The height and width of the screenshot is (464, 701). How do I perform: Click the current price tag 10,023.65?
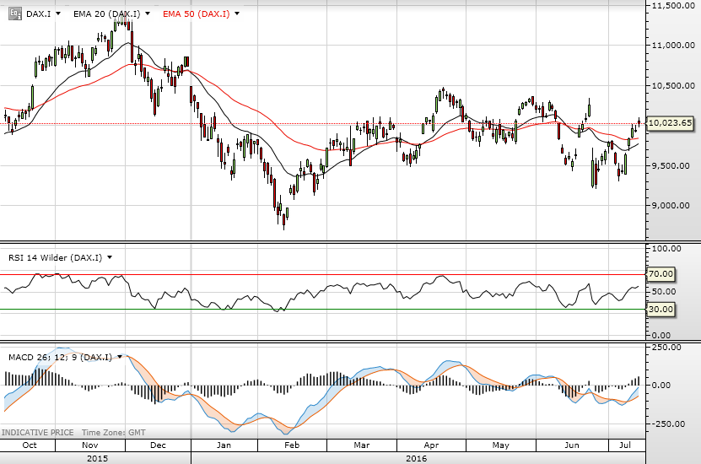(670, 123)
